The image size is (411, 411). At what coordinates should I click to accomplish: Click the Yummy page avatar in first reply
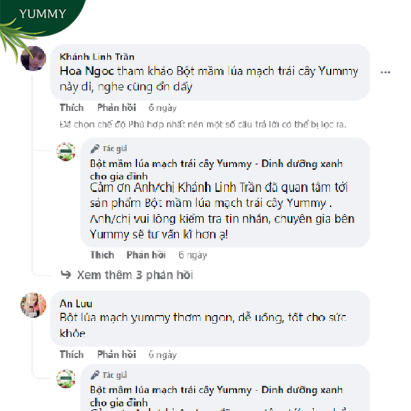66,152
